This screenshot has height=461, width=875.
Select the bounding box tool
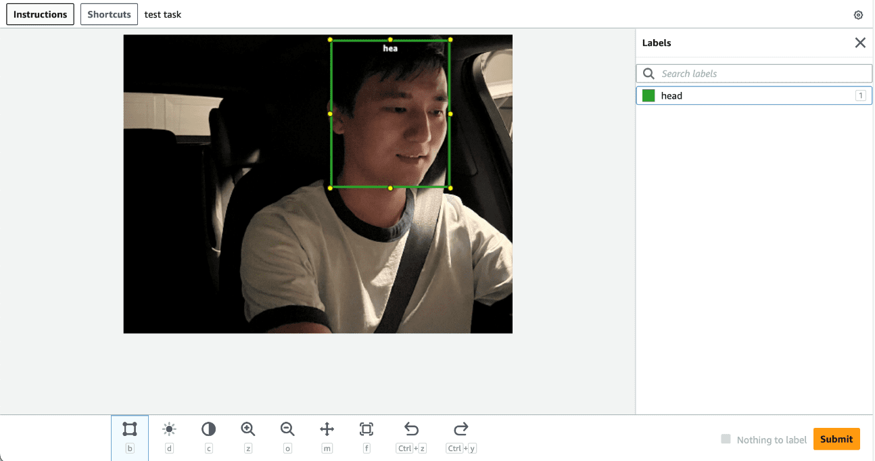click(130, 429)
